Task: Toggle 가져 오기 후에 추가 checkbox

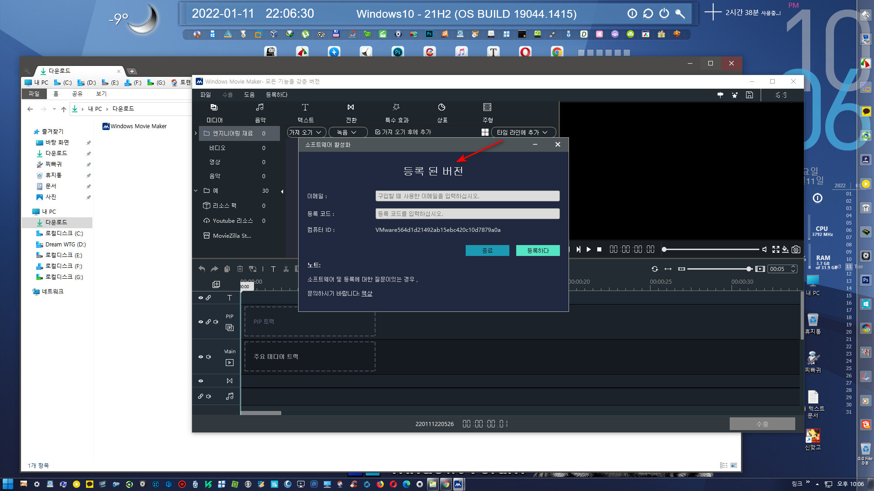Action: [377, 132]
